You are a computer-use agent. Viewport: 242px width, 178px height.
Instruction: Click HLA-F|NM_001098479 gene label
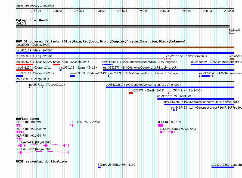click(31, 129)
